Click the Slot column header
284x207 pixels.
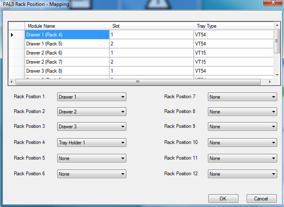(151, 26)
